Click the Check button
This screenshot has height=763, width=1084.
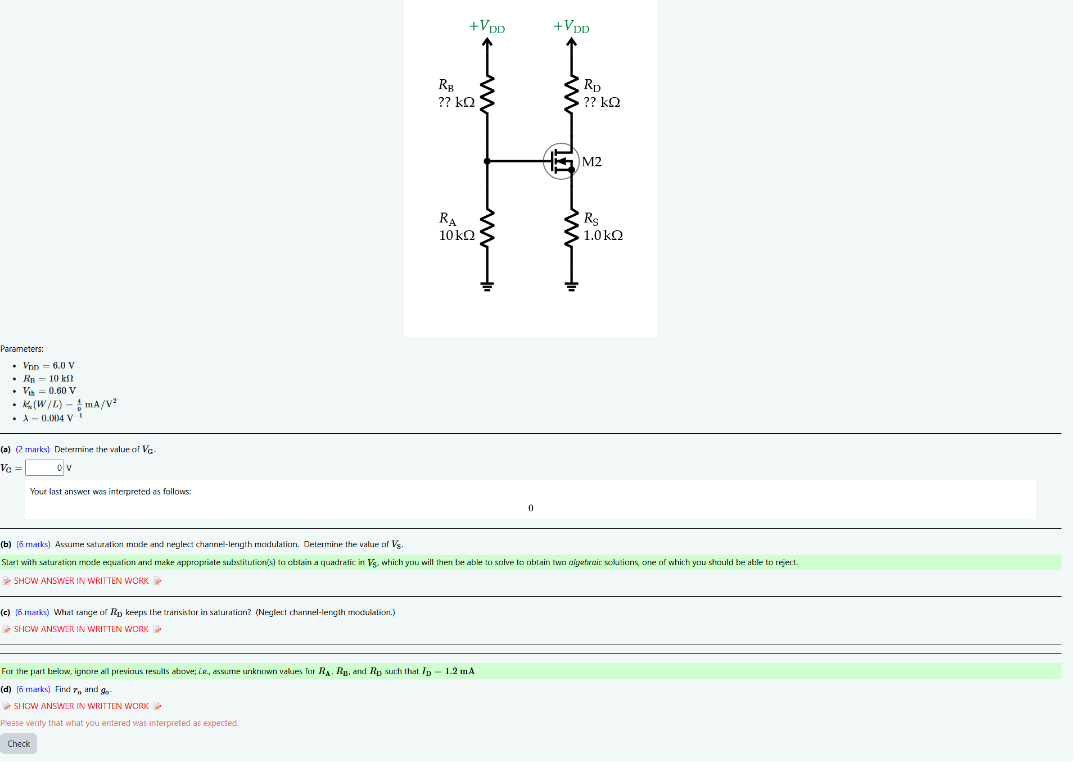(19, 744)
